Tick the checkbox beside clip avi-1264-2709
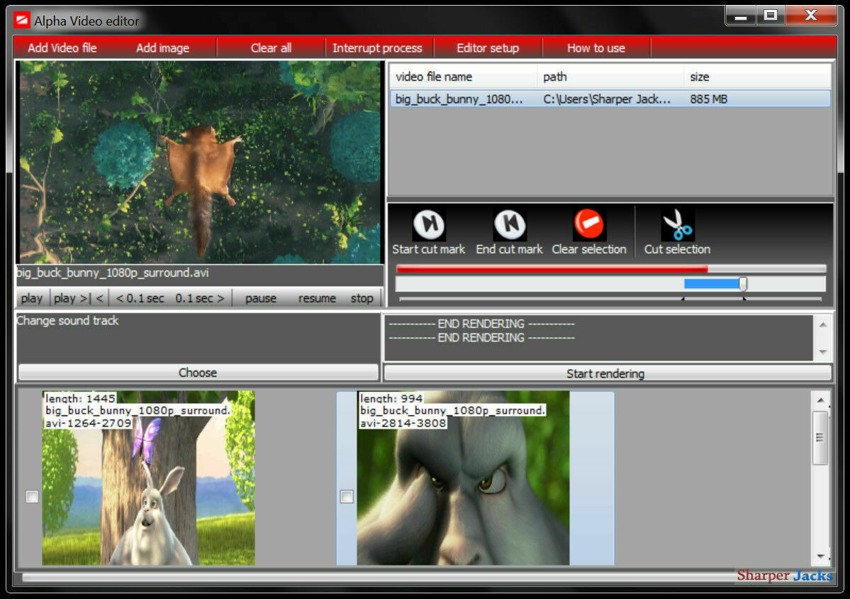 pyautogui.click(x=32, y=497)
